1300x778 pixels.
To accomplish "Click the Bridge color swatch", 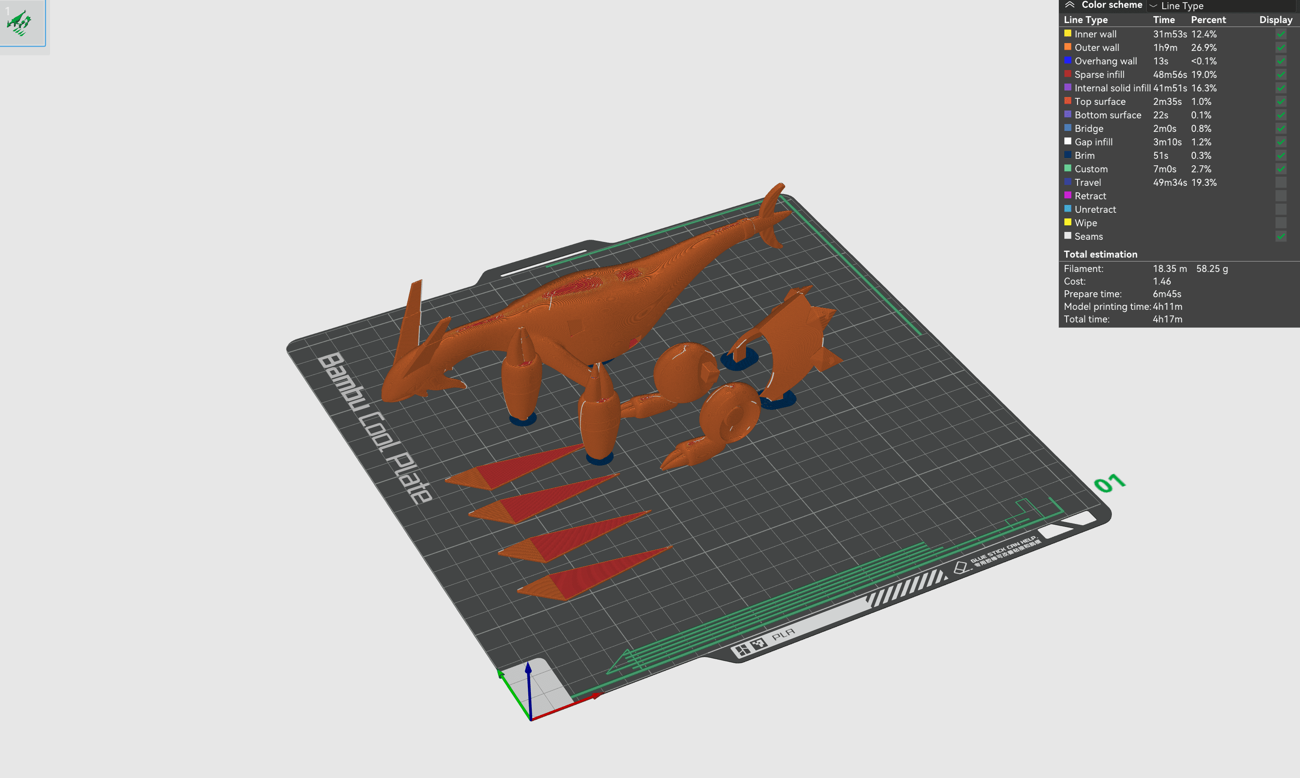I will click(1067, 127).
